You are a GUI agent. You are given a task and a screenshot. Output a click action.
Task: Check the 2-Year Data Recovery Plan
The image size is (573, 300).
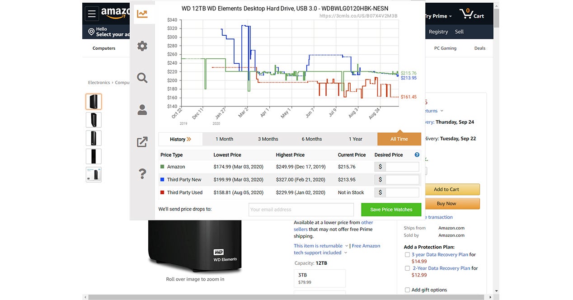(407, 268)
